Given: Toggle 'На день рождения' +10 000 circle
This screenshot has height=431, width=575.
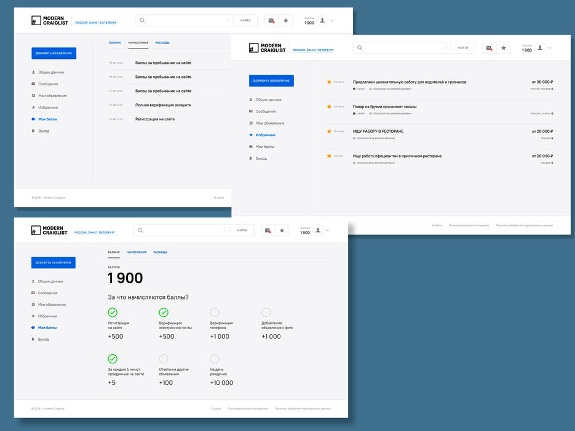Looking at the screenshot, I should pyautogui.click(x=215, y=359).
